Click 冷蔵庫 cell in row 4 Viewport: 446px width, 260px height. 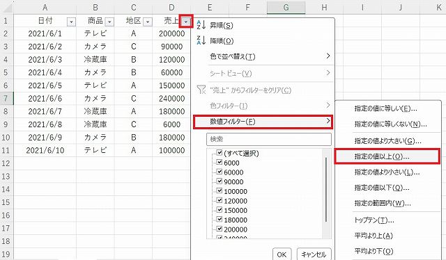point(95,59)
